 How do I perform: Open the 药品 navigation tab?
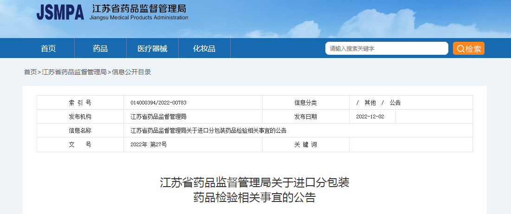point(100,49)
